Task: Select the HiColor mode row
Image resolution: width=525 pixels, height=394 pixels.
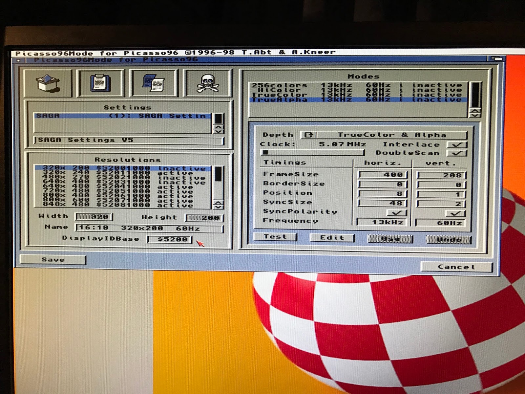Action: pos(358,90)
